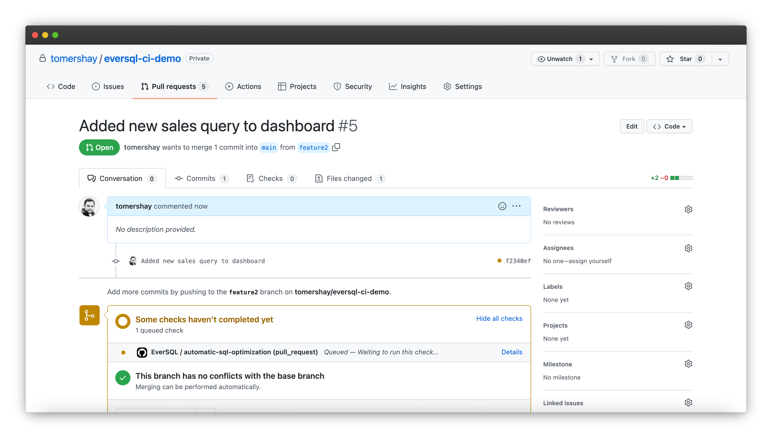Viewport: 772px width, 438px height.
Task: Click the Milestone heading
Action: (558, 364)
